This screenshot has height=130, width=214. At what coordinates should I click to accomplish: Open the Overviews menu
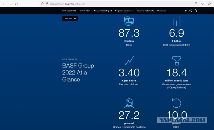(x=162, y=11)
